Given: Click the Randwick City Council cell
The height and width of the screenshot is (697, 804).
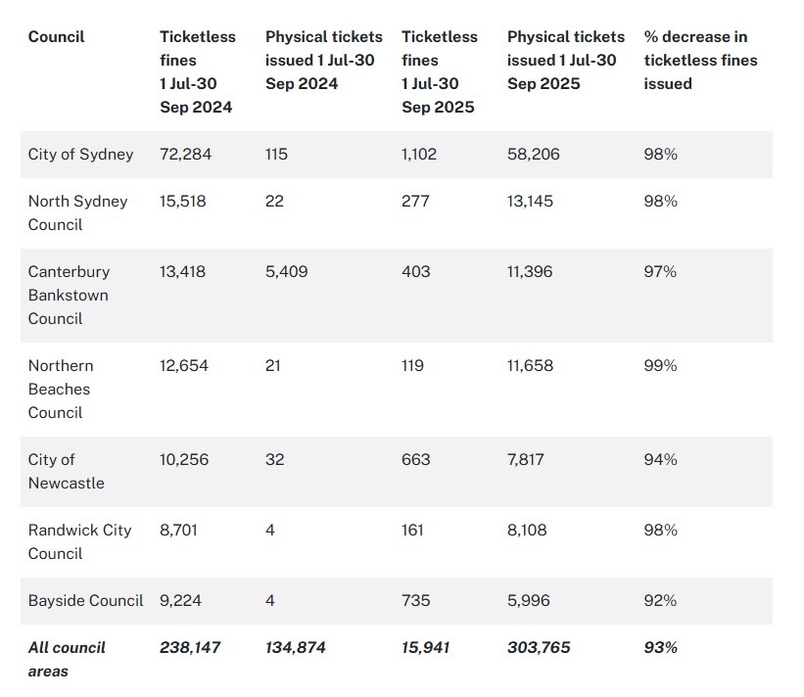Looking at the screenshot, I should point(79,541).
